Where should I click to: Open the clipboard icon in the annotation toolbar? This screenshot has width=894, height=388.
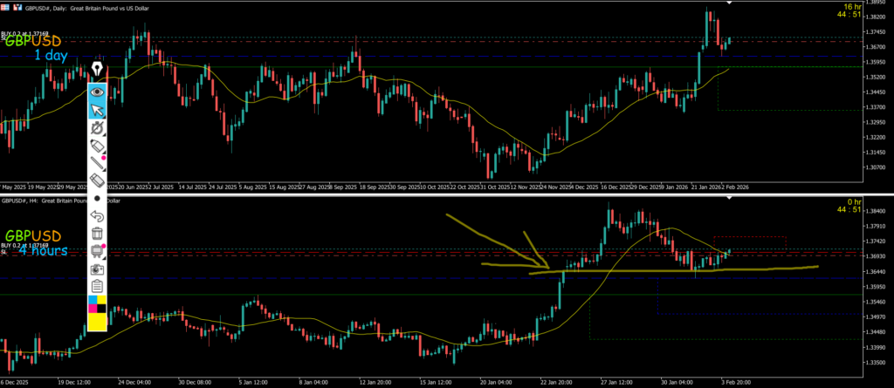coord(98,286)
